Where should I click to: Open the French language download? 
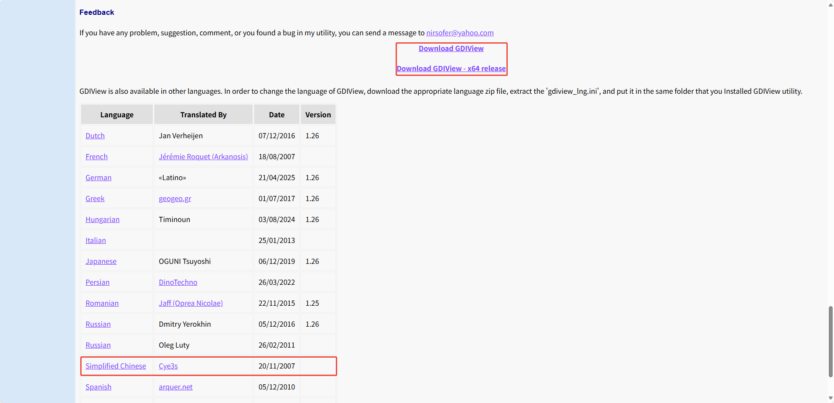(x=96, y=157)
